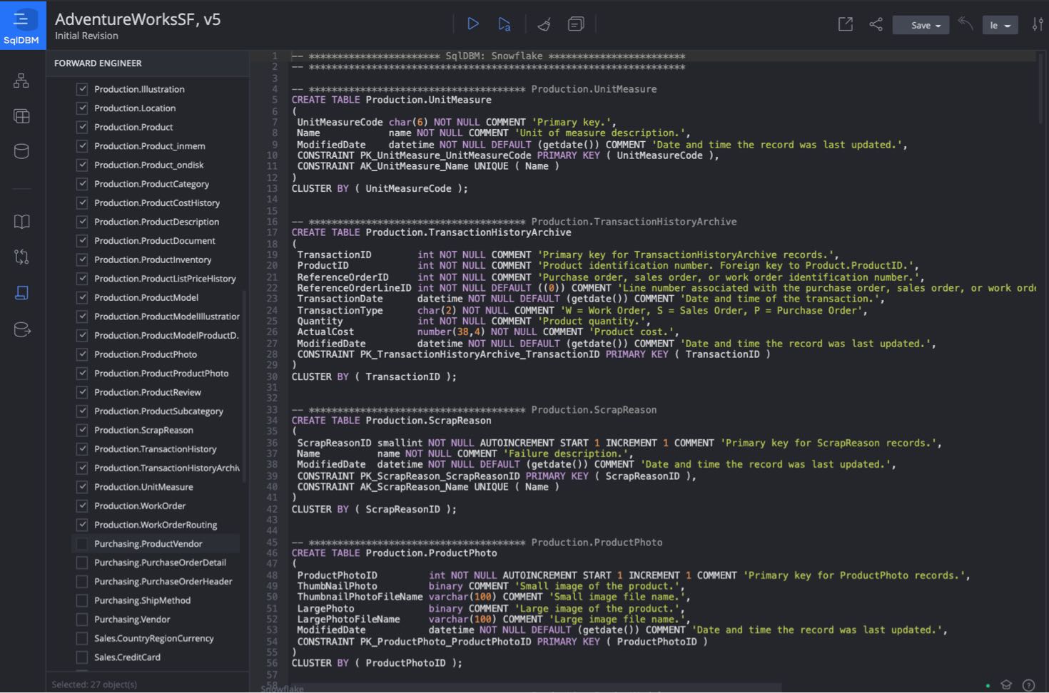Open the compare revisions sidebar icon

(x=21, y=257)
